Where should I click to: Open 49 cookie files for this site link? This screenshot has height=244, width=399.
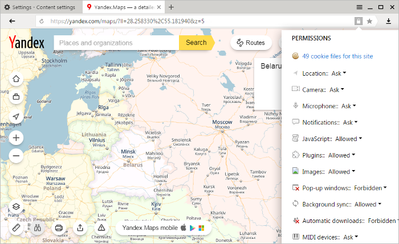[337, 56]
